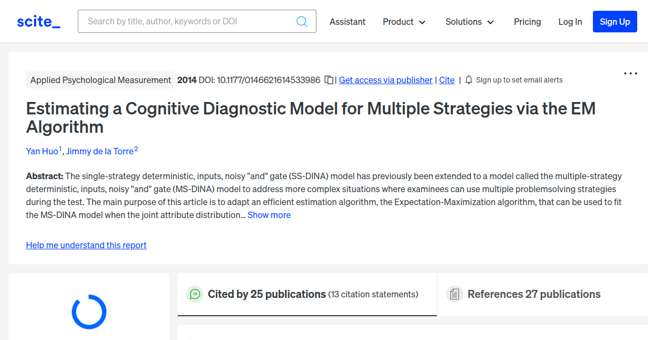648x340 pixels.
Task: Click the Sign Up button
Action: [x=615, y=22]
